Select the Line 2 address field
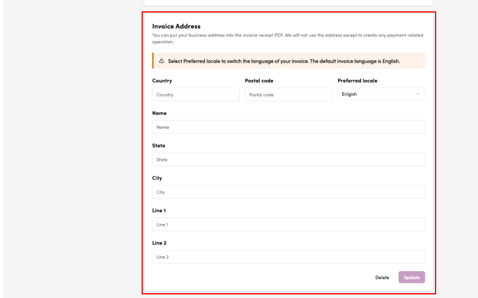Viewport: 478px width, 298px height. pyautogui.click(x=289, y=257)
